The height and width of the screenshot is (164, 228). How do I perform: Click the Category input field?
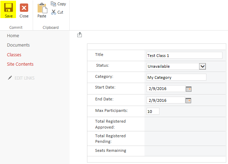(176, 77)
